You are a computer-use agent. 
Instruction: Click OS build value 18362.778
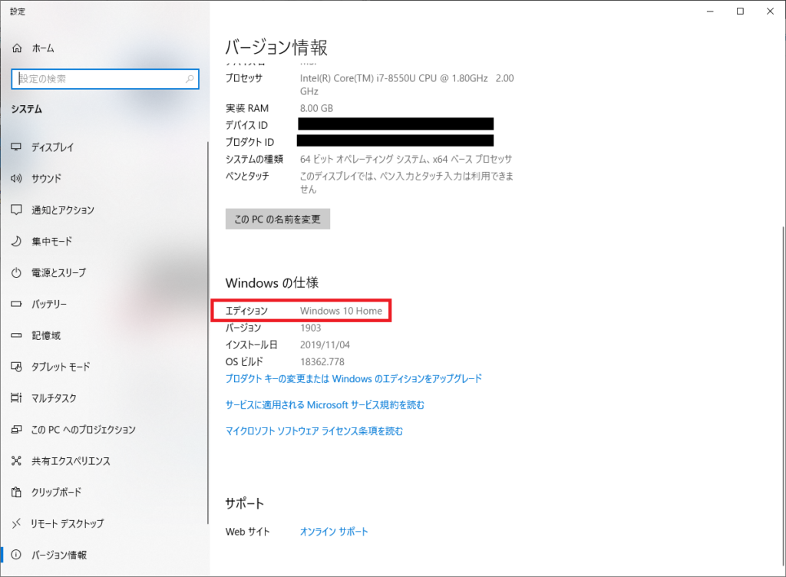[x=322, y=361]
